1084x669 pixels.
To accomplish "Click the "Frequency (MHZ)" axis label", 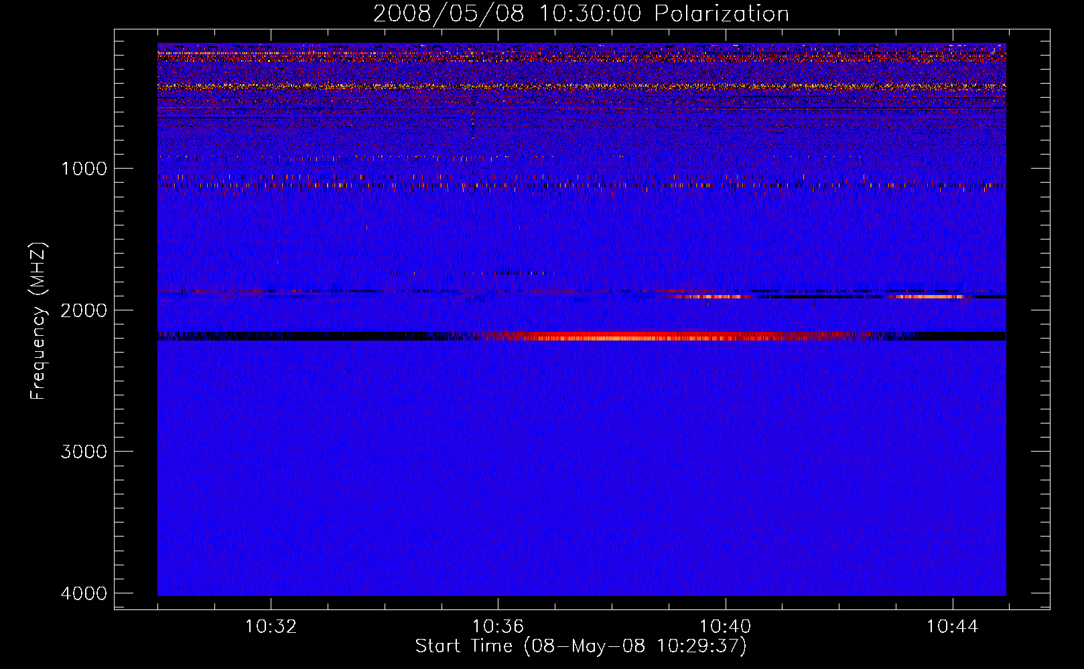I will (x=39, y=322).
